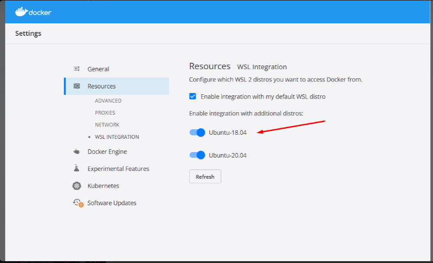The width and height of the screenshot is (433, 263).
Task: Toggle off Ubuntu-20.04 integration switch
Action: tap(197, 155)
